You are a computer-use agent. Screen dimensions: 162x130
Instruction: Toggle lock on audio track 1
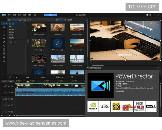[x=12, y=93]
